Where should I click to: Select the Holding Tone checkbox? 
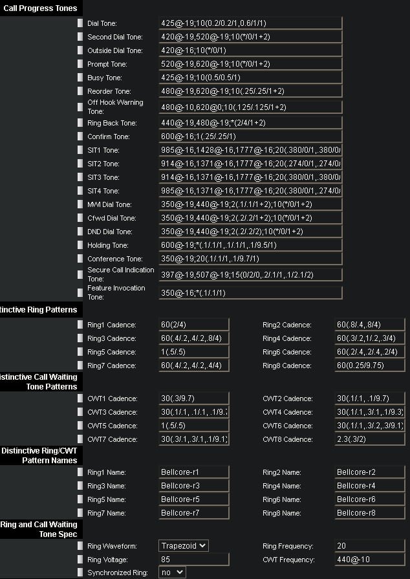(x=81, y=245)
